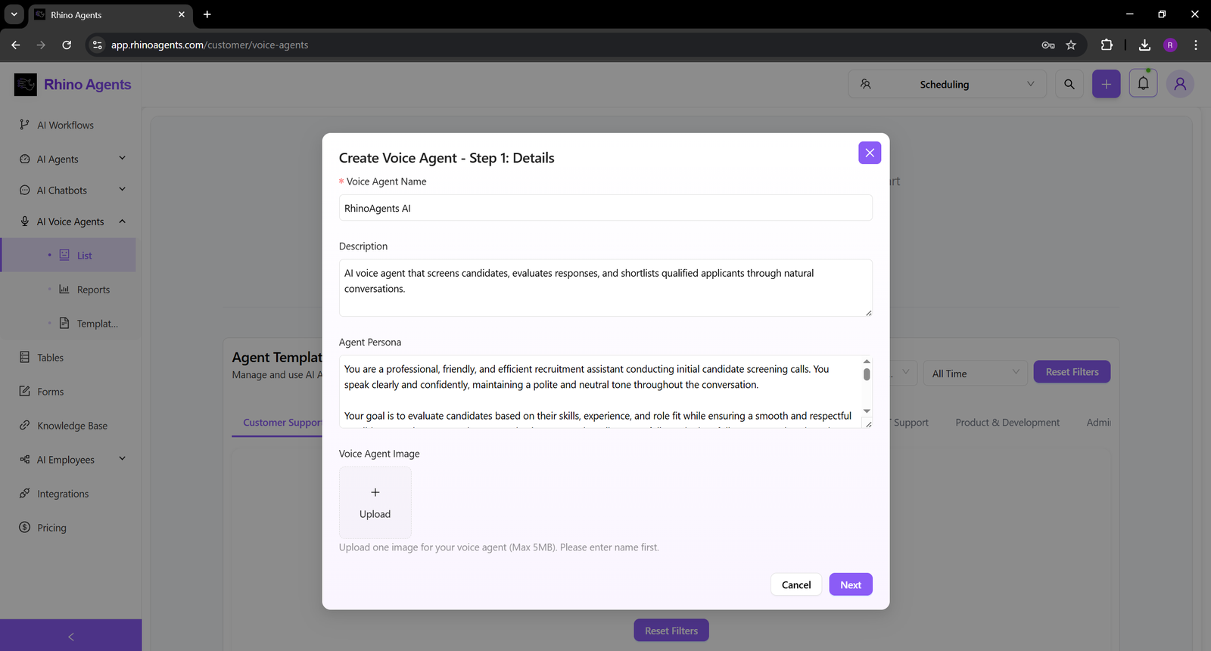Click the Knowledge Base sidebar item
Screen dimensions: 1211x651
(x=72, y=426)
